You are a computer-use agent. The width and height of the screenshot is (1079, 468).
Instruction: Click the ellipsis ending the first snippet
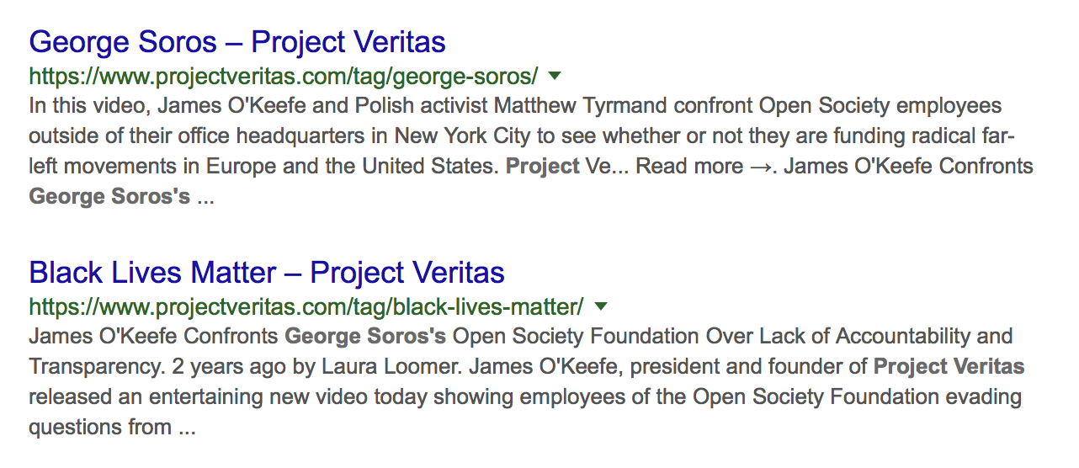[x=206, y=197]
